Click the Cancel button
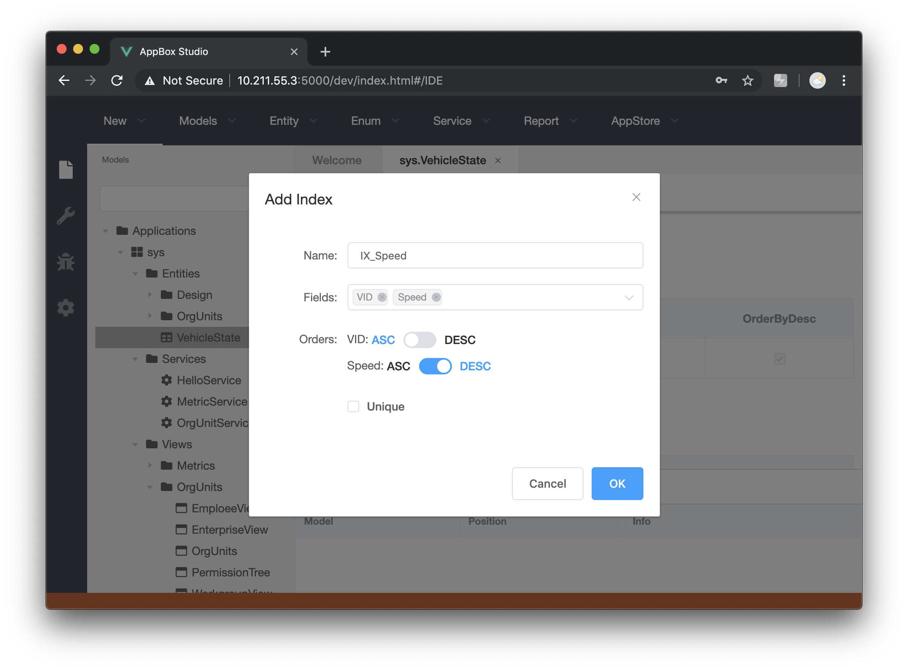This screenshot has width=908, height=670. (547, 484)
